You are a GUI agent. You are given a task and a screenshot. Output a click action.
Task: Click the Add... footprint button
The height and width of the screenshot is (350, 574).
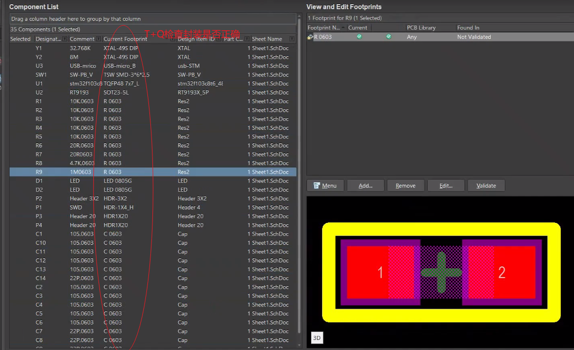[x=366, y=186]
